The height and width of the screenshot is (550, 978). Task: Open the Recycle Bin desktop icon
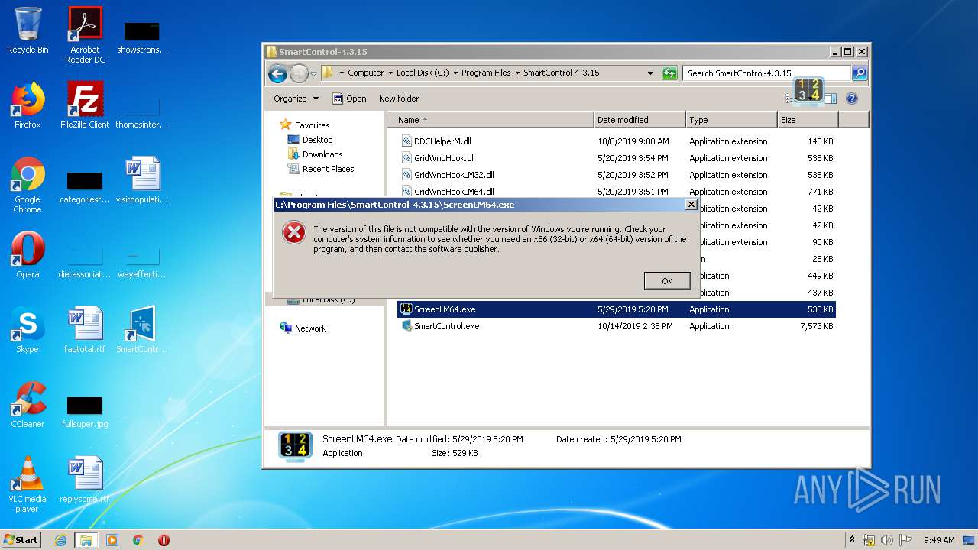28,31
